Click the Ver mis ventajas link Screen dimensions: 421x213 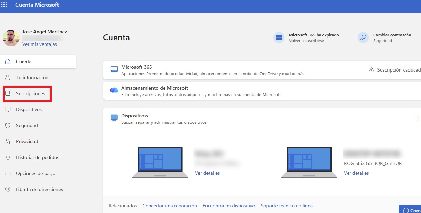coord(40,44)
